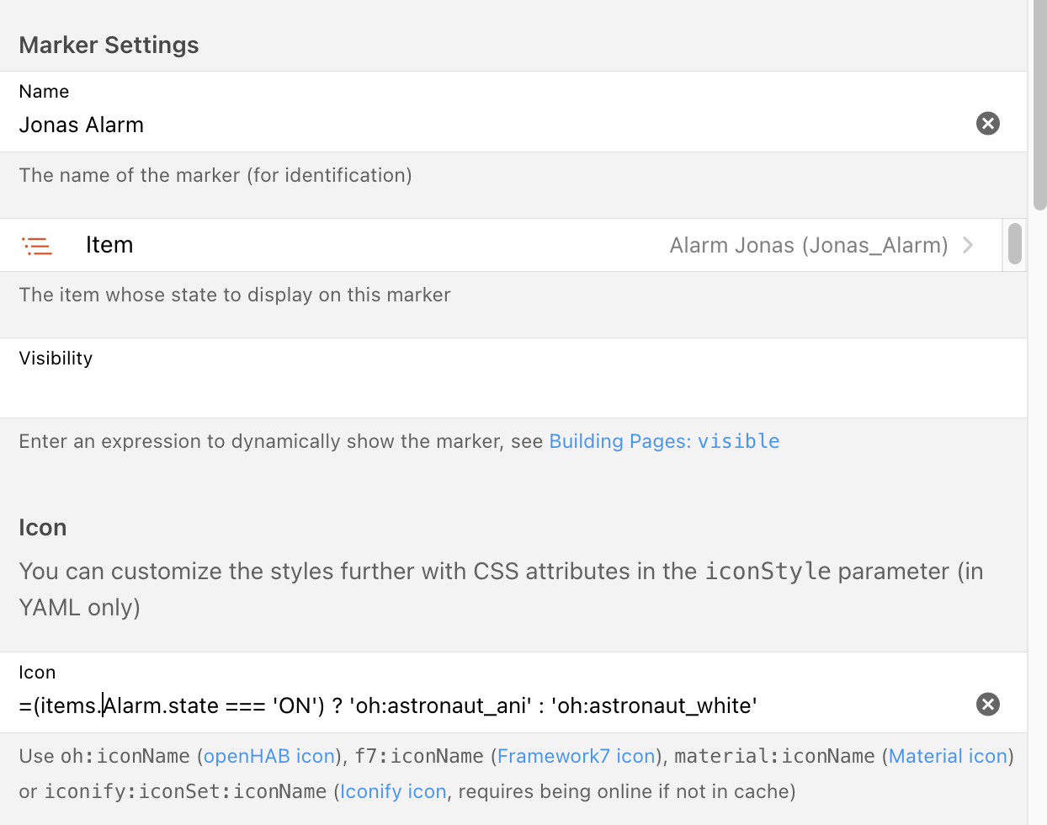Open the Framework7 icon link
The height and width of the screenshot is (825, 1047).
pyautogui.click(x=577, y=756)
